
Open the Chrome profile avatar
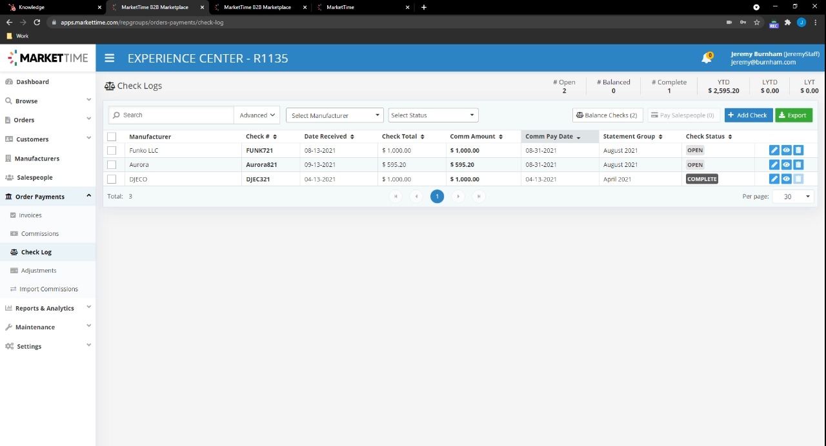pos(801,22)
